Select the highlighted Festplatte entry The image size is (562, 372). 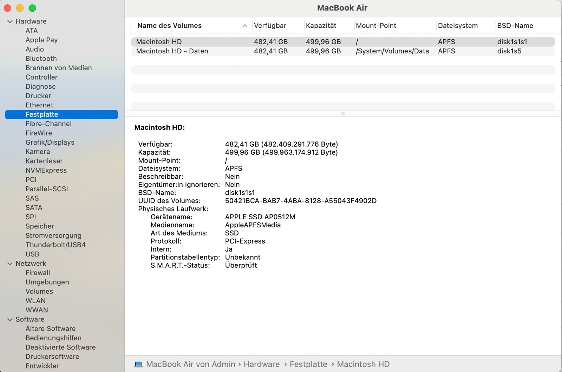pos(61,114)
